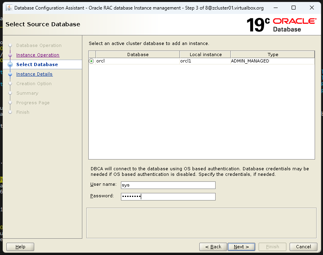Go to Instance Operation step
Screen dimensions: 323x255
pyautogui.click(x=38, y=55)
